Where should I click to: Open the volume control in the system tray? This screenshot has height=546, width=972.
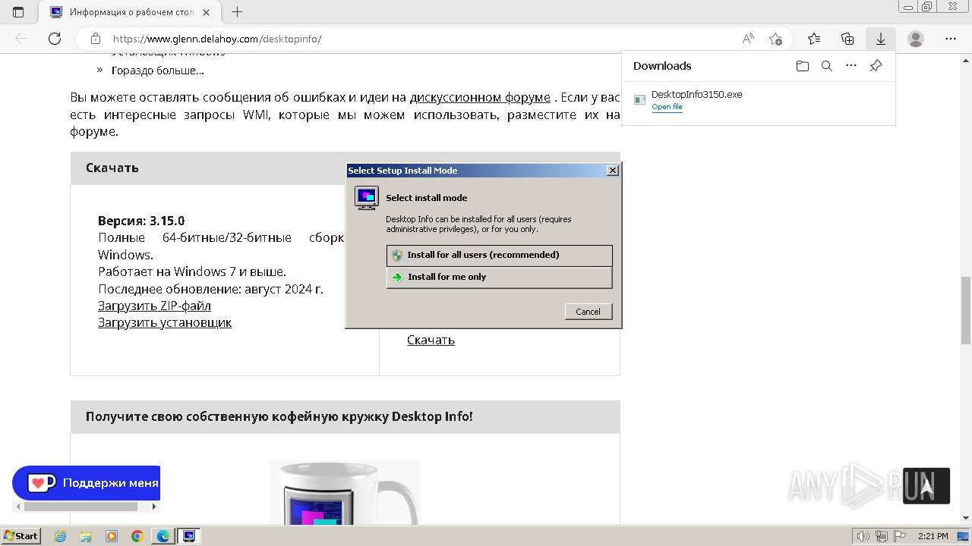pyautogui.click(x=864, y=536)
